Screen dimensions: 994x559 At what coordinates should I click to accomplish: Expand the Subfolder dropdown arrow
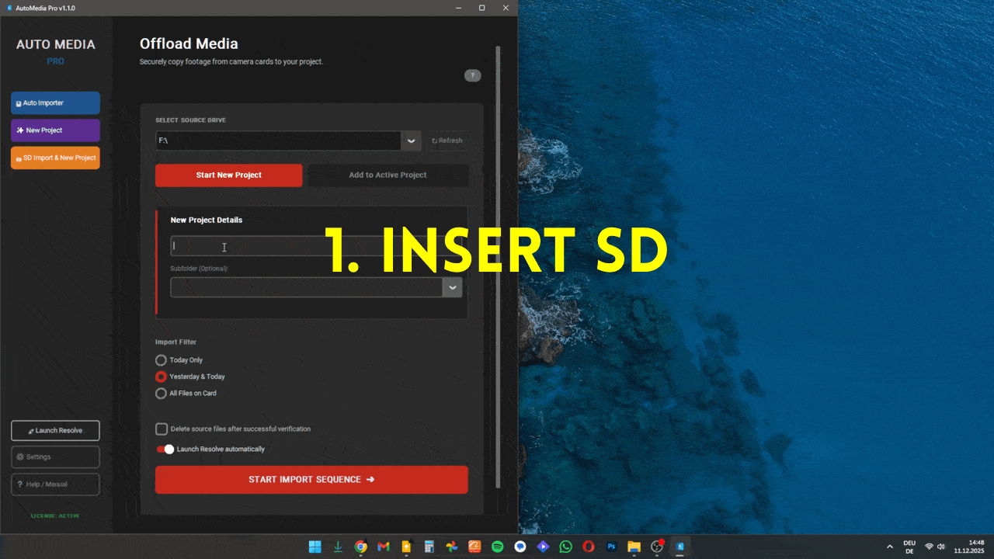click(x=452, y=287)
